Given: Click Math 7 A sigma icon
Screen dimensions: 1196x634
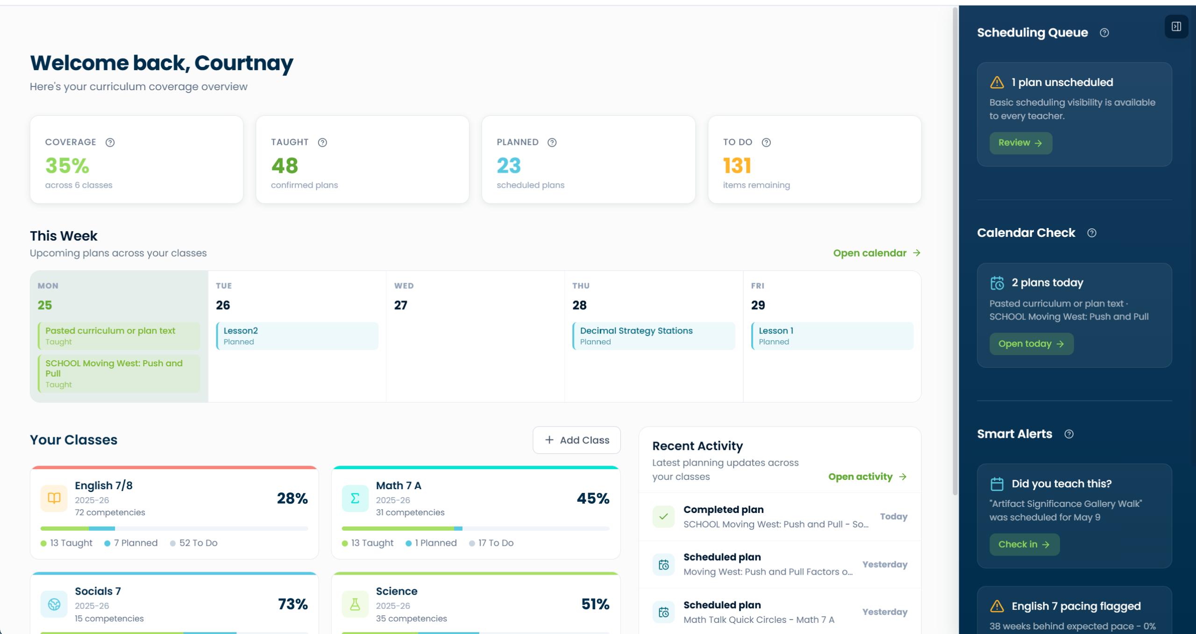Looking at the screenshot, I should click(x=355, y=499).
